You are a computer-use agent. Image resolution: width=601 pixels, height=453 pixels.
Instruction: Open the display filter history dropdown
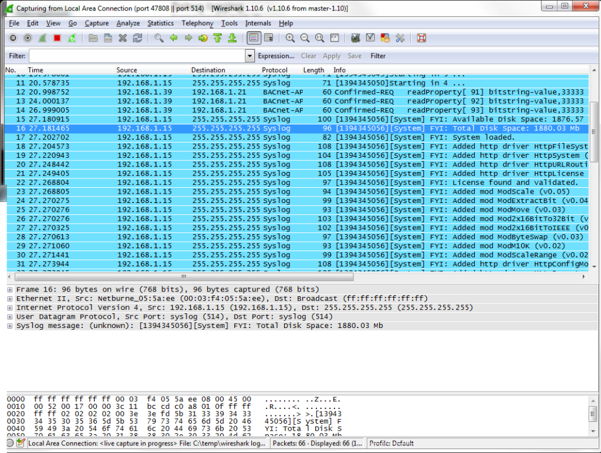(249, 56)
